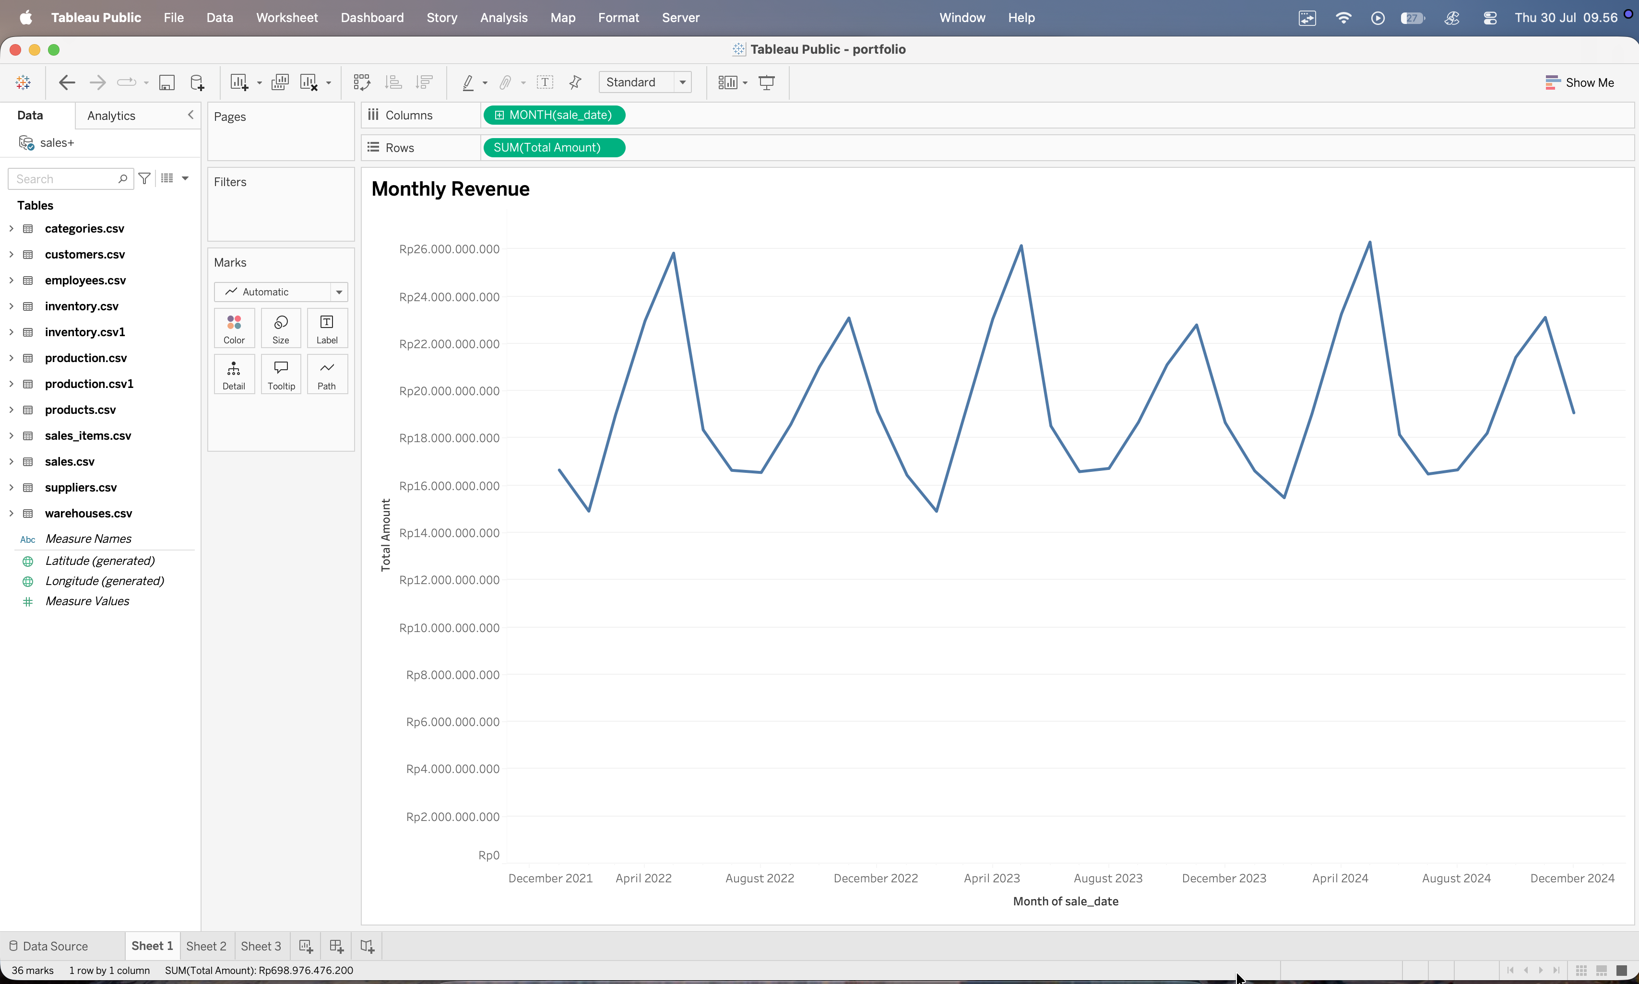Viewport: 1639px width, 984px height.
Task: Open the macOS Control Center icon
Action: [1490, 18]
